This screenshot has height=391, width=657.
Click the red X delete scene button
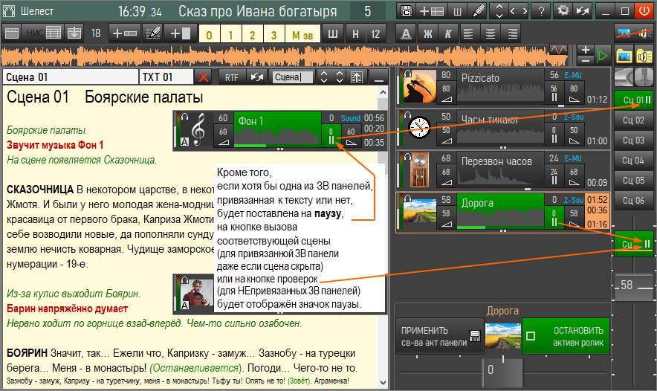[204, 77]
